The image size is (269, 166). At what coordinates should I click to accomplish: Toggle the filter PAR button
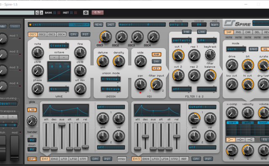pyautogui.click(x=187, y=32)
